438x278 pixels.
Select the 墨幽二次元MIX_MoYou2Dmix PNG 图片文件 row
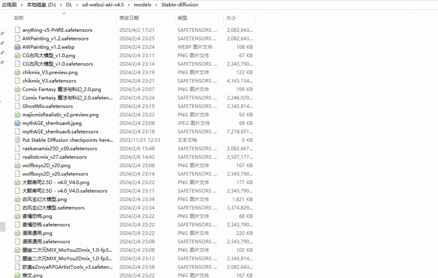[134, 250]
